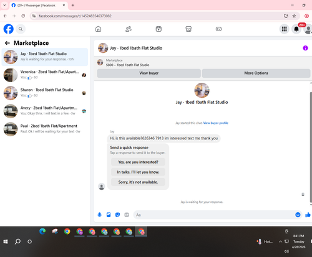Open the site information icon in address bar
The image size is (312, 257).
pos(34,16)
